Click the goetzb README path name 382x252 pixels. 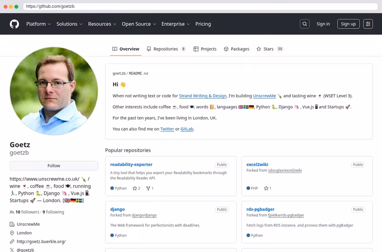tap(119, 73)
